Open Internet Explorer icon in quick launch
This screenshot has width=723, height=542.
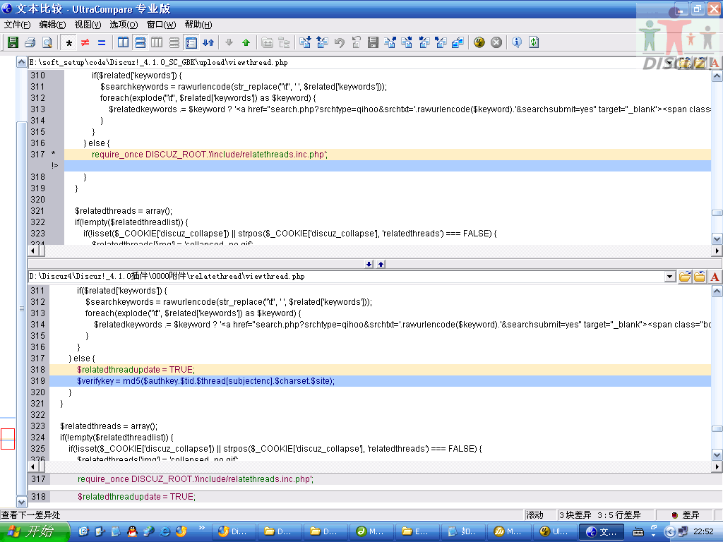[x=165, y=531]
